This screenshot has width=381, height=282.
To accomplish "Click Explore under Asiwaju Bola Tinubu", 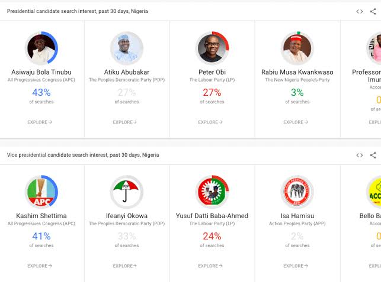I will (x=40, y=122).
